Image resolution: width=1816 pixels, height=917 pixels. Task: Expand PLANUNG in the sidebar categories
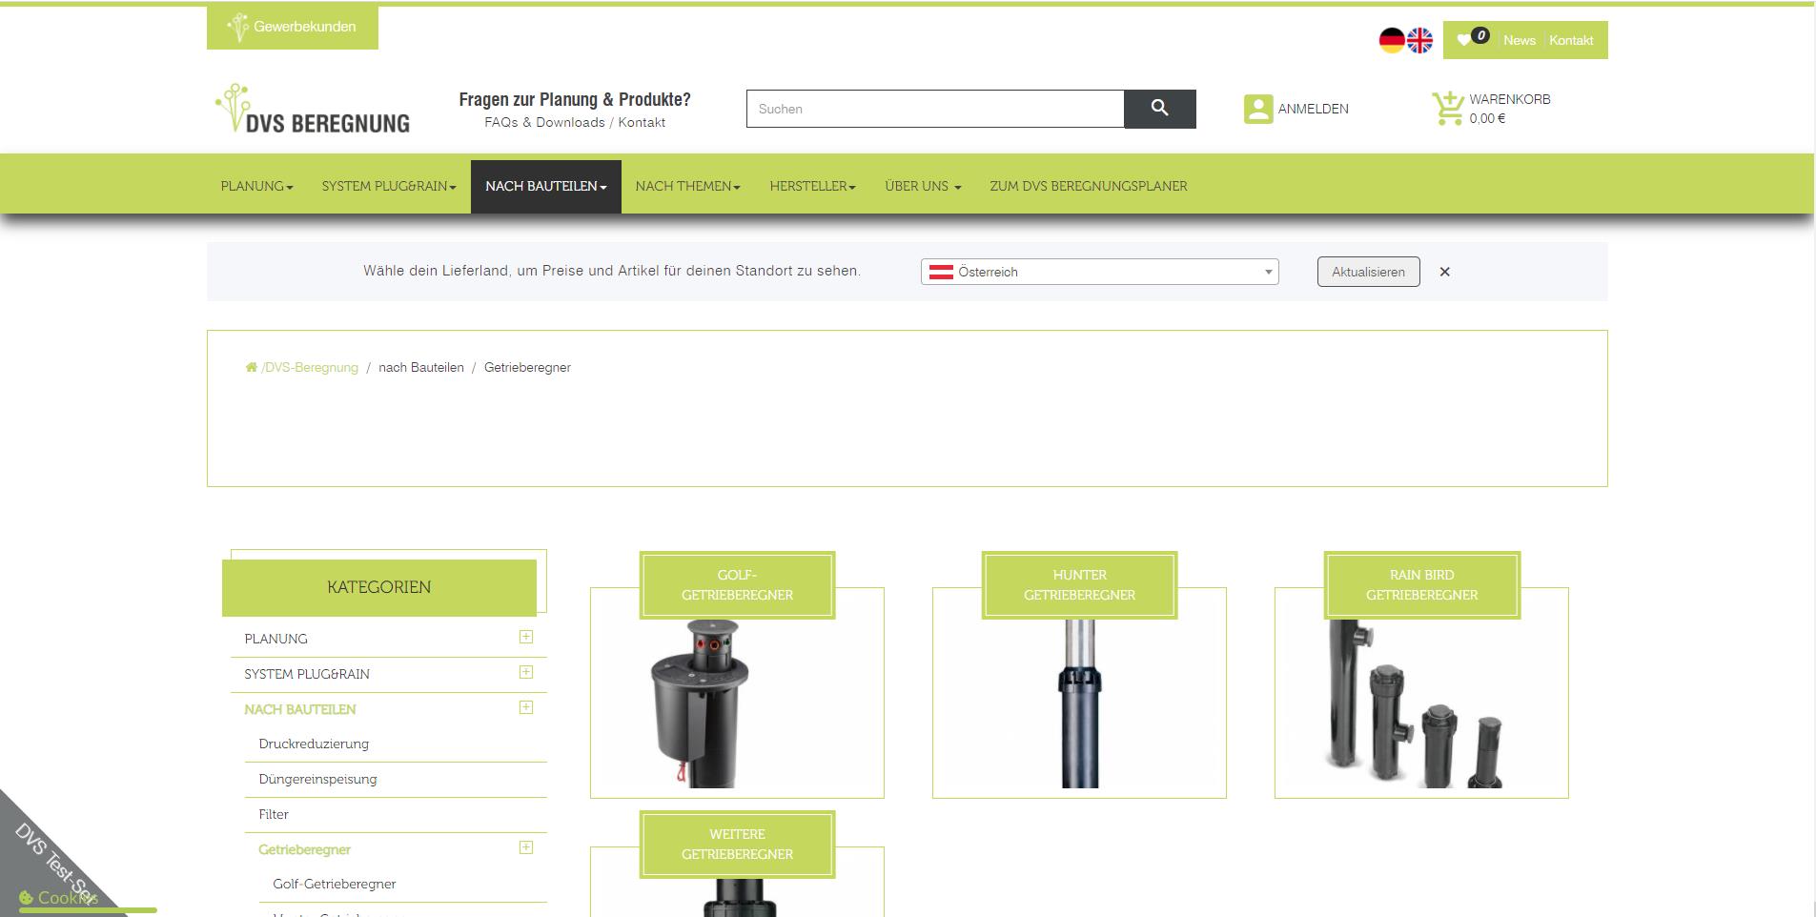coord(526,637)
